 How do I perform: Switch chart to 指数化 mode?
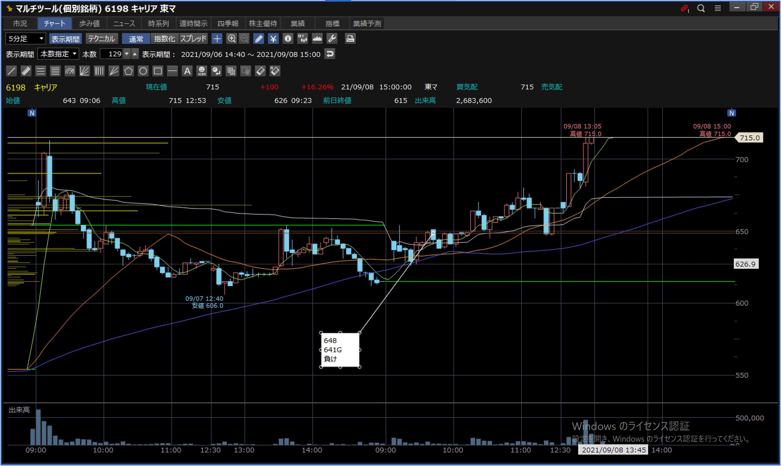pyautogui.click(x=164, y=39)
